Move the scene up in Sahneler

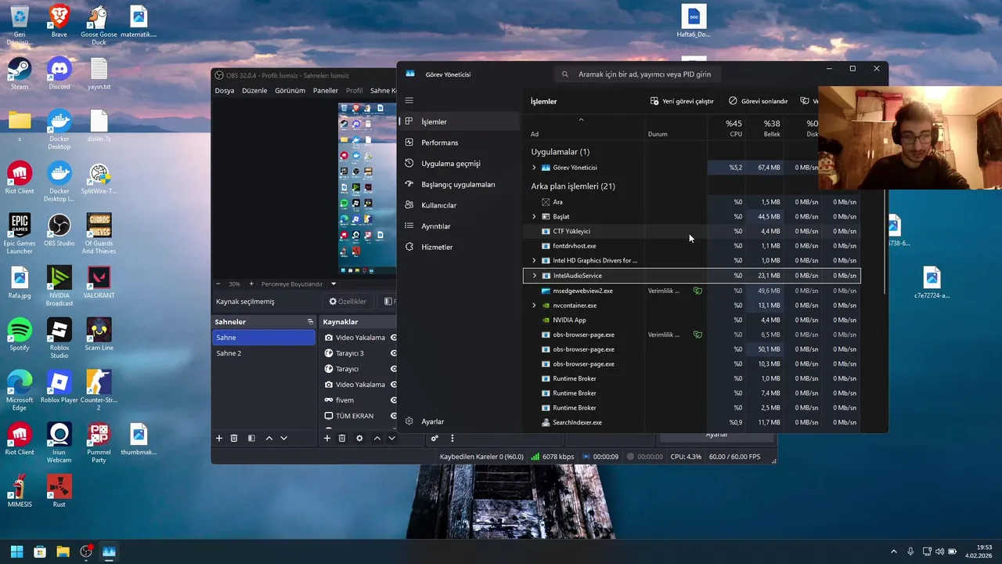click(x=269, y=439)
